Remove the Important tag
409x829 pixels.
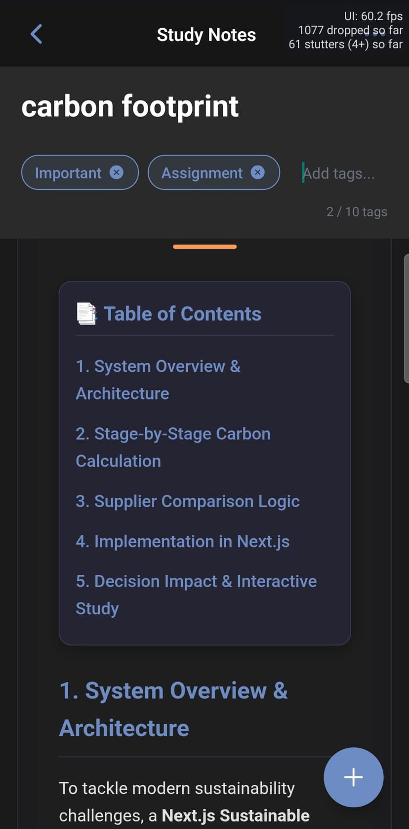point(116,172)
